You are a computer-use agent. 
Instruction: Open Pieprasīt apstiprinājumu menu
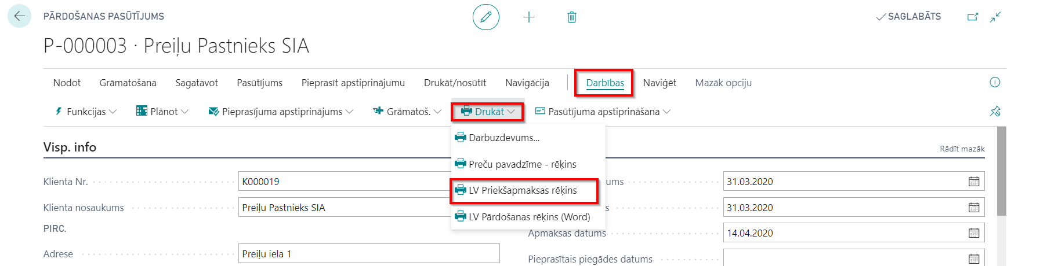coord(353,83)
